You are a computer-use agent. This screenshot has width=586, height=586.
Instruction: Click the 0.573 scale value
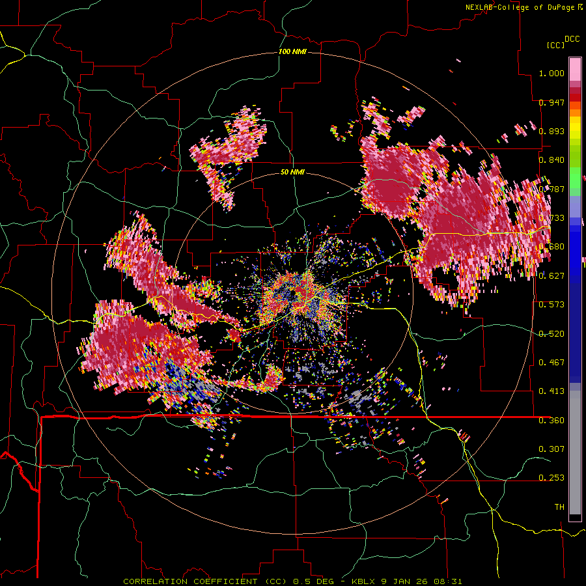(551, 305)
